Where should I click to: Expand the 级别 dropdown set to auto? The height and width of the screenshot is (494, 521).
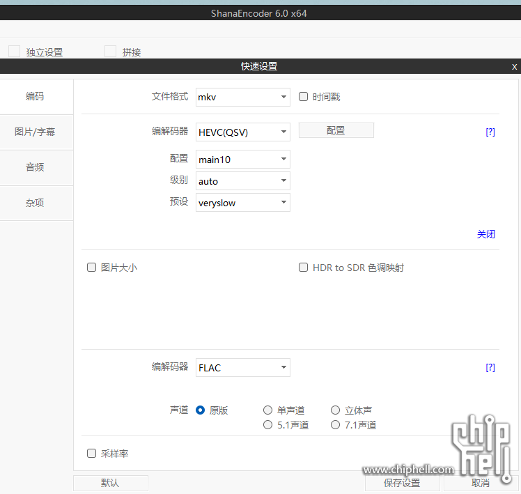[243, 181]
